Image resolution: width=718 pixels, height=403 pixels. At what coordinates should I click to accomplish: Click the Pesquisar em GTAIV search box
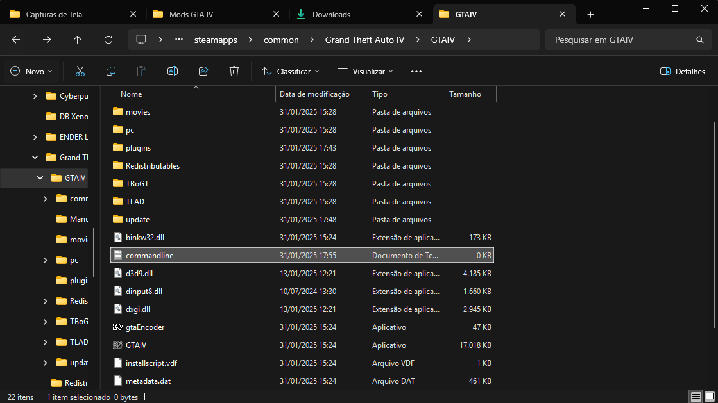[x=622, y=40]
